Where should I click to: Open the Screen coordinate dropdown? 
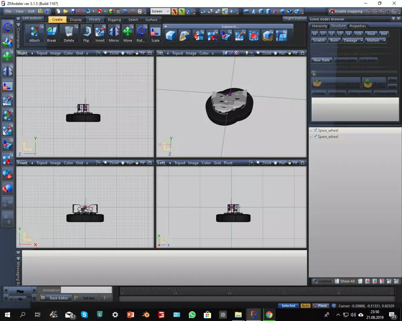(160, 11)
